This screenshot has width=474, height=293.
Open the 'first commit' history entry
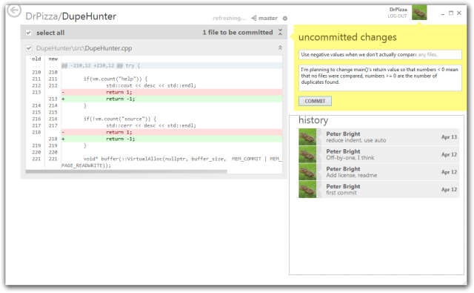point(379,190)
